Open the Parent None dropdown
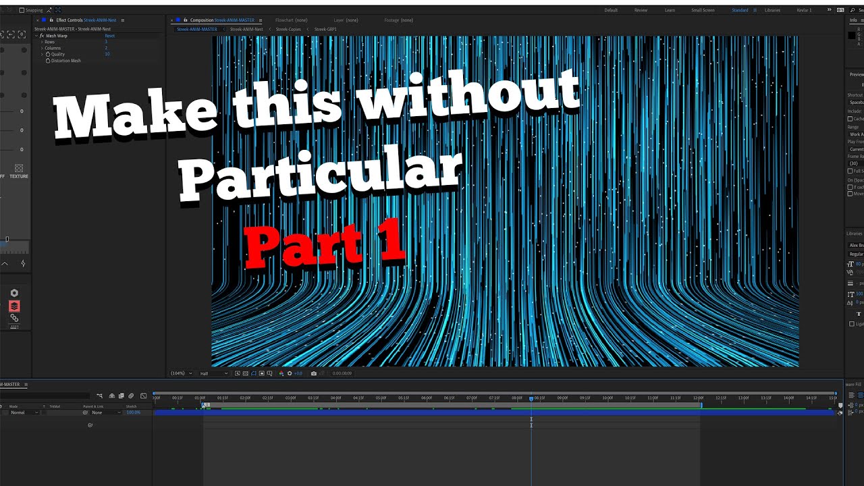864x486 pixels. (x=107, y=412)
